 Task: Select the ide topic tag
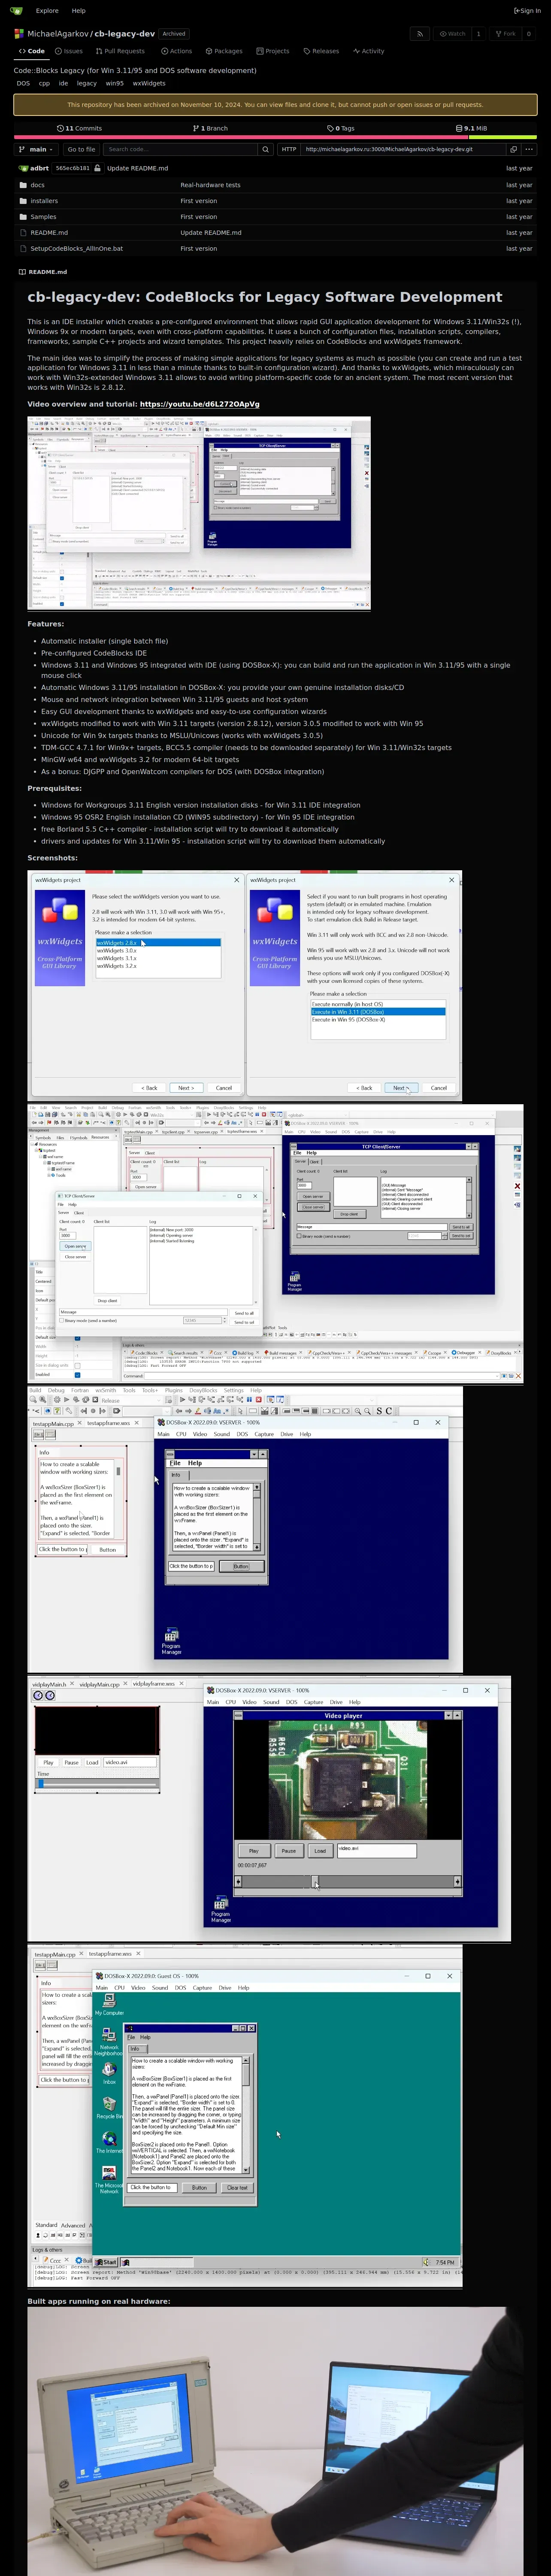point(64,83)
